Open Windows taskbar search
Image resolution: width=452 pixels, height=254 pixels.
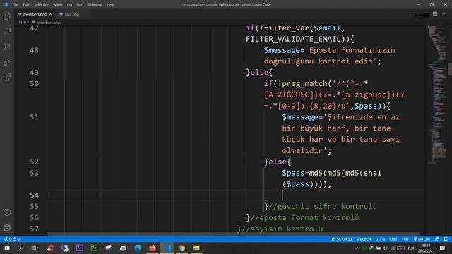[21, 248]
